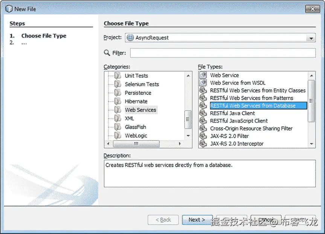Select Cross-Origin Resource Sharing Filter
The width and height of the screenshot is (325, 234).
click(250, 128)
